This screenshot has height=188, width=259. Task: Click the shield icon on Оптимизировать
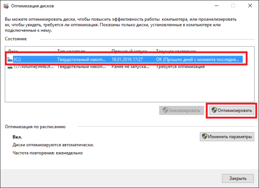click(x=214, y=110)
